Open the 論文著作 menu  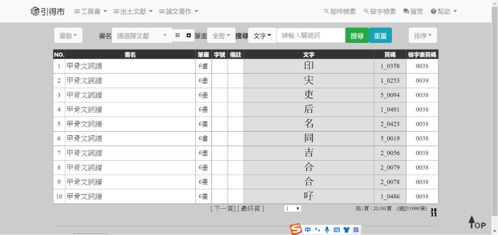pos(178,12)
